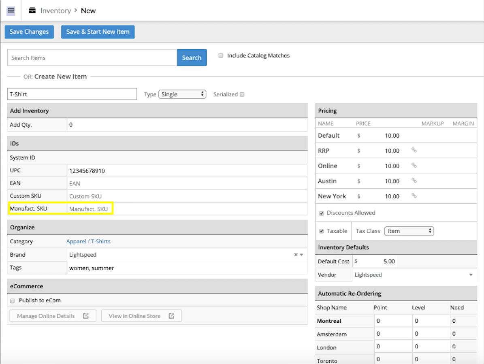Open the Apparel / T-Shirts category link
Viewport: 484px width, 364px height.
[x=88, y=241]
